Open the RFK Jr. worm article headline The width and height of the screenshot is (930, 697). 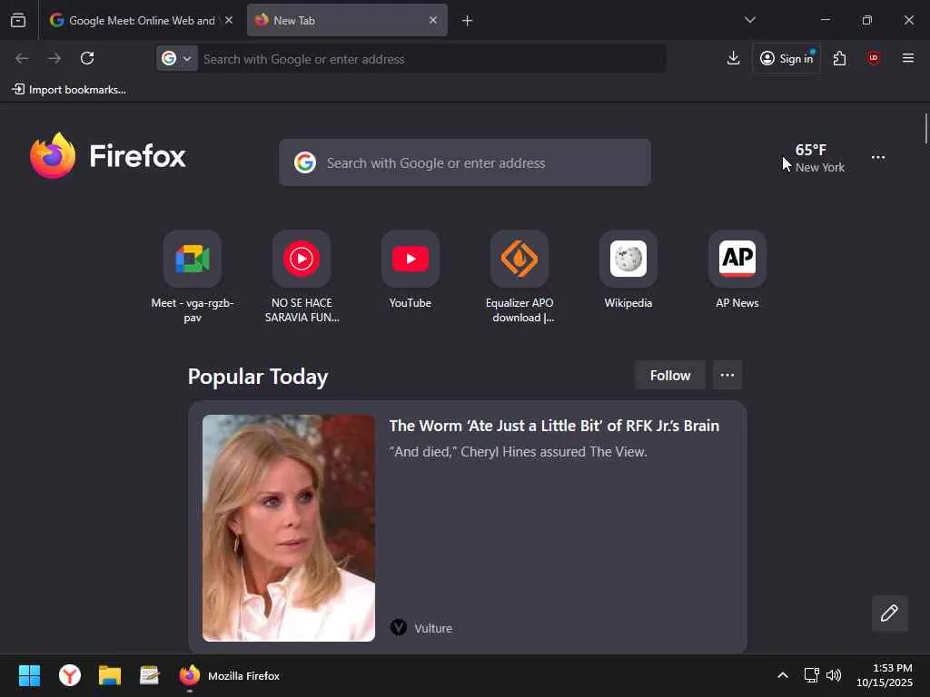[x=554, y=426]
